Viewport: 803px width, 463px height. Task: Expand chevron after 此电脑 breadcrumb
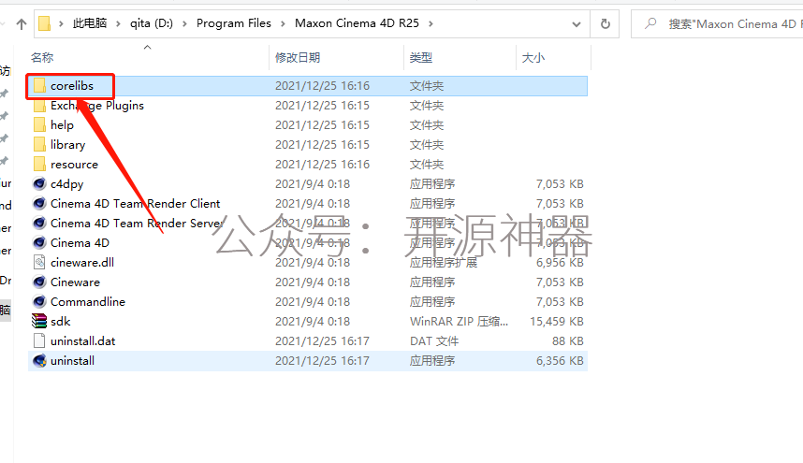(118, 24)
